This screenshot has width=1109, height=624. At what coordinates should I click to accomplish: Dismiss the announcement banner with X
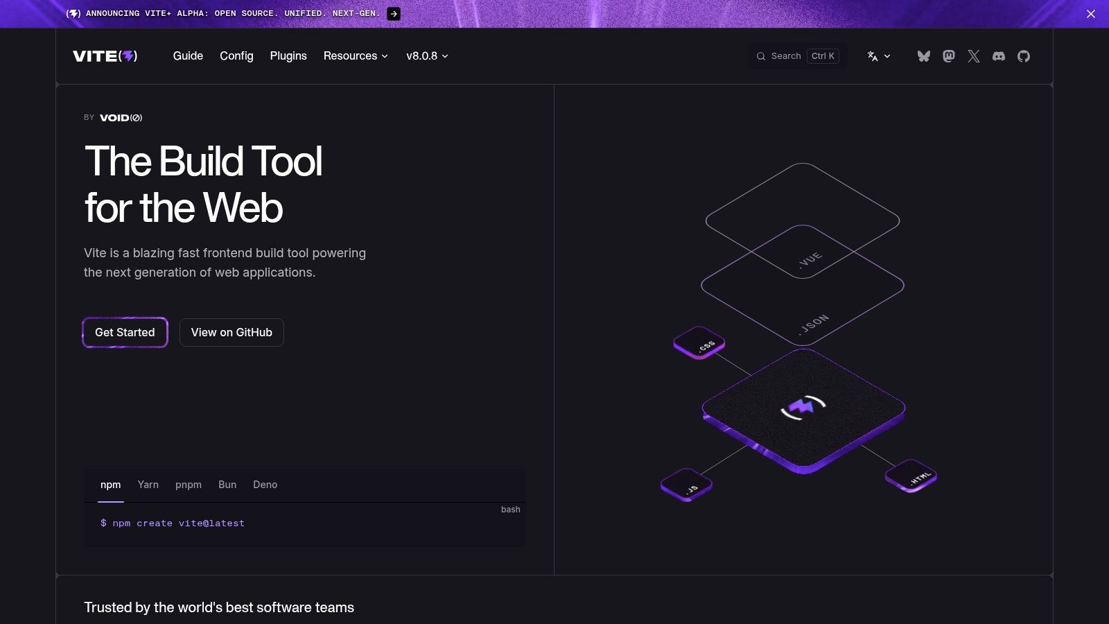[1091, 14]
